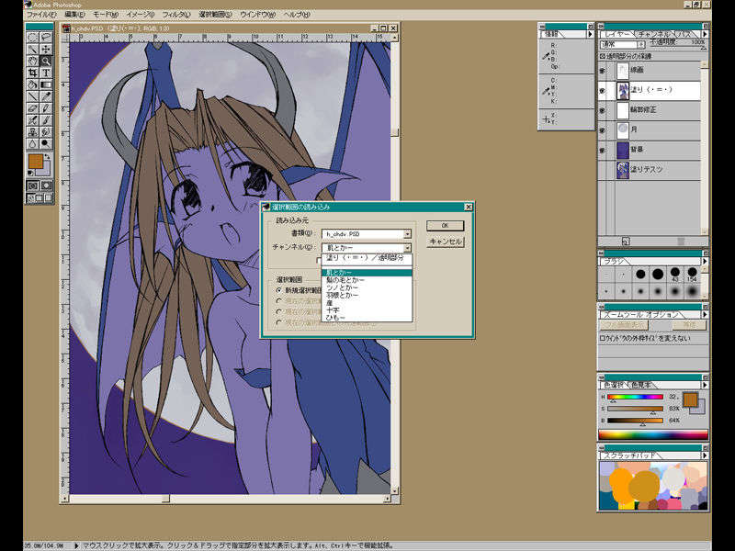
Task: Open the フィルタ menu in the menu bar
Action: tap(175, 15)
